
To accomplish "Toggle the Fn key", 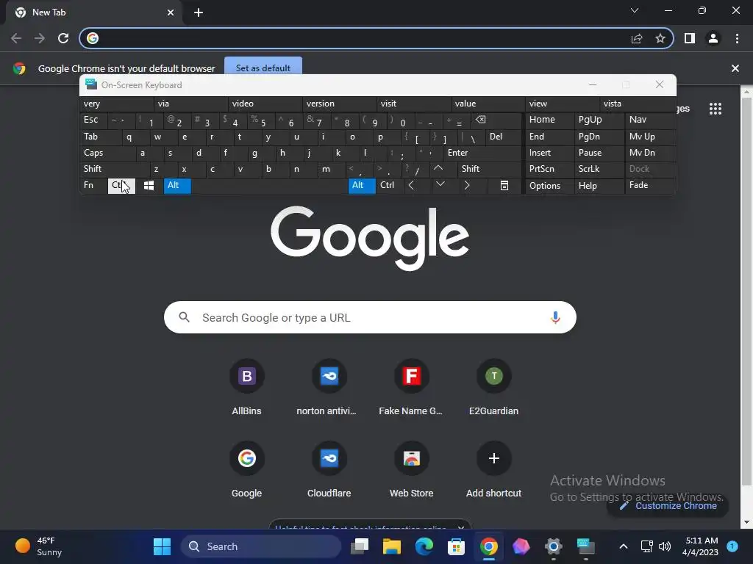I will (93, 186).
